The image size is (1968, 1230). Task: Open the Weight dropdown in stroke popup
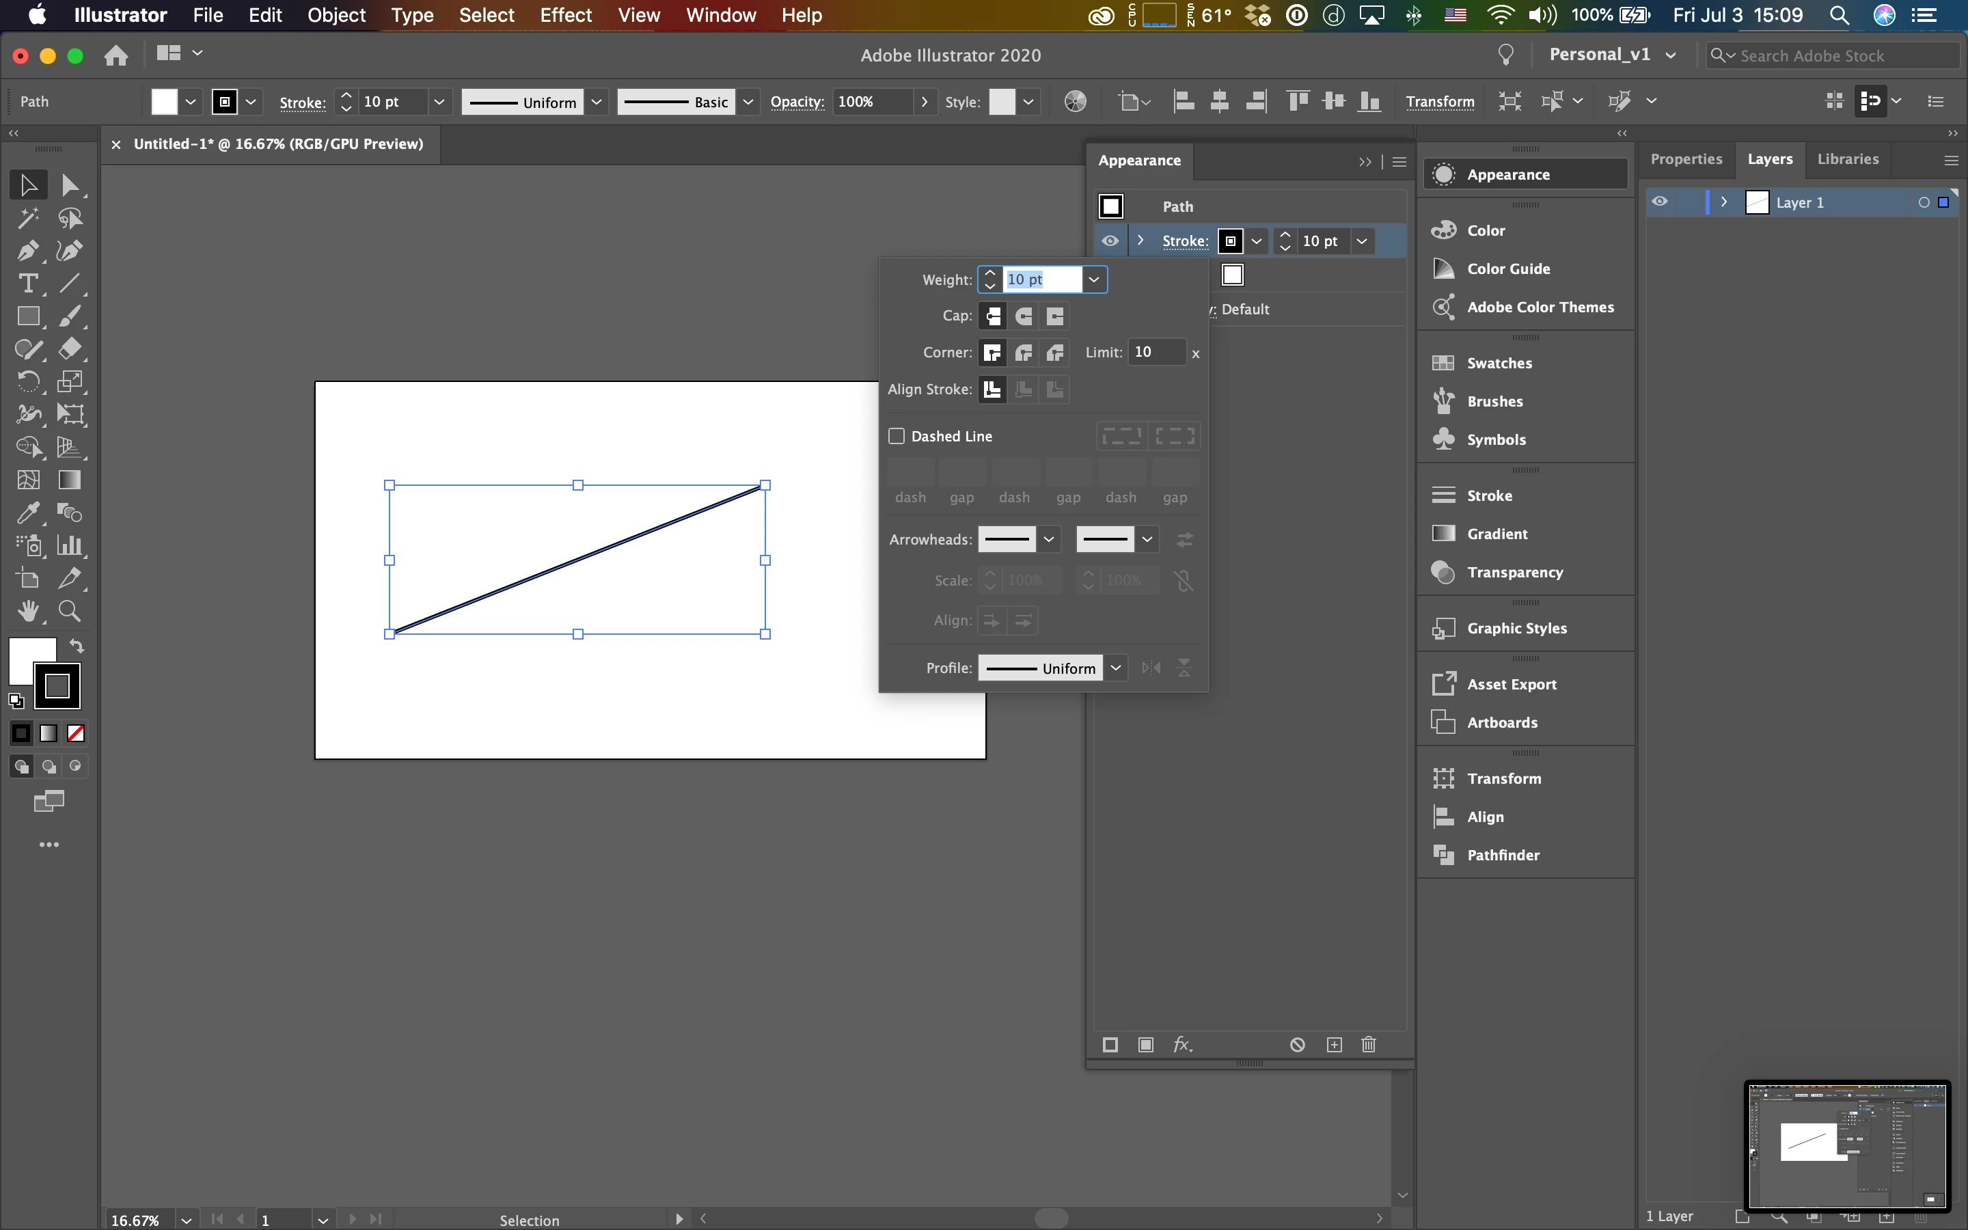click(1094, 280)
